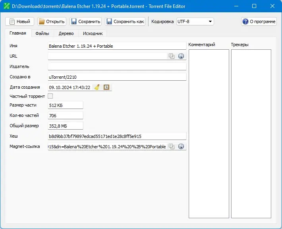
Task: Maximize the Torrent File Editor window
Action: pos(254,6)
